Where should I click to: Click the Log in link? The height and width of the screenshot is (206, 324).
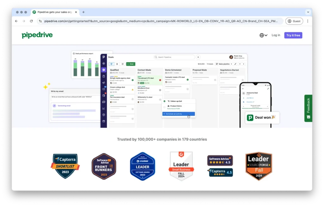[x=276, y=35]
